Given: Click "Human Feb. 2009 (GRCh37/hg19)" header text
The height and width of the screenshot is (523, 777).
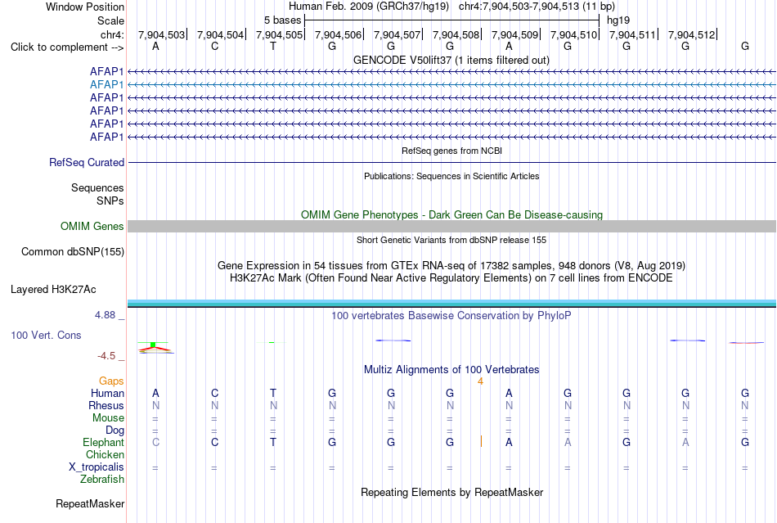Looking at the screenshot, I should [x=369, y=7].
